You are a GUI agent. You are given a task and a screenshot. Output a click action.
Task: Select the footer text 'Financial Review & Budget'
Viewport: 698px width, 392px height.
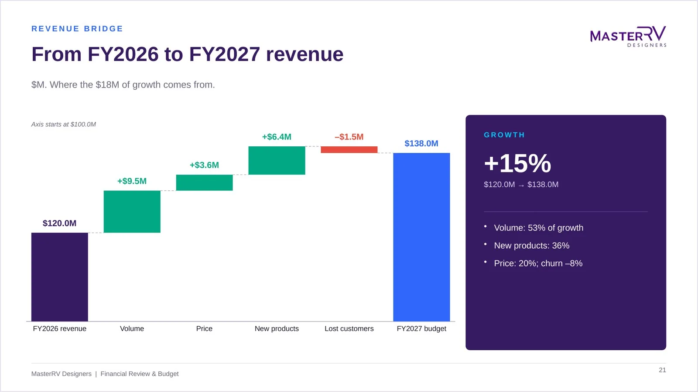pos(140,374)
